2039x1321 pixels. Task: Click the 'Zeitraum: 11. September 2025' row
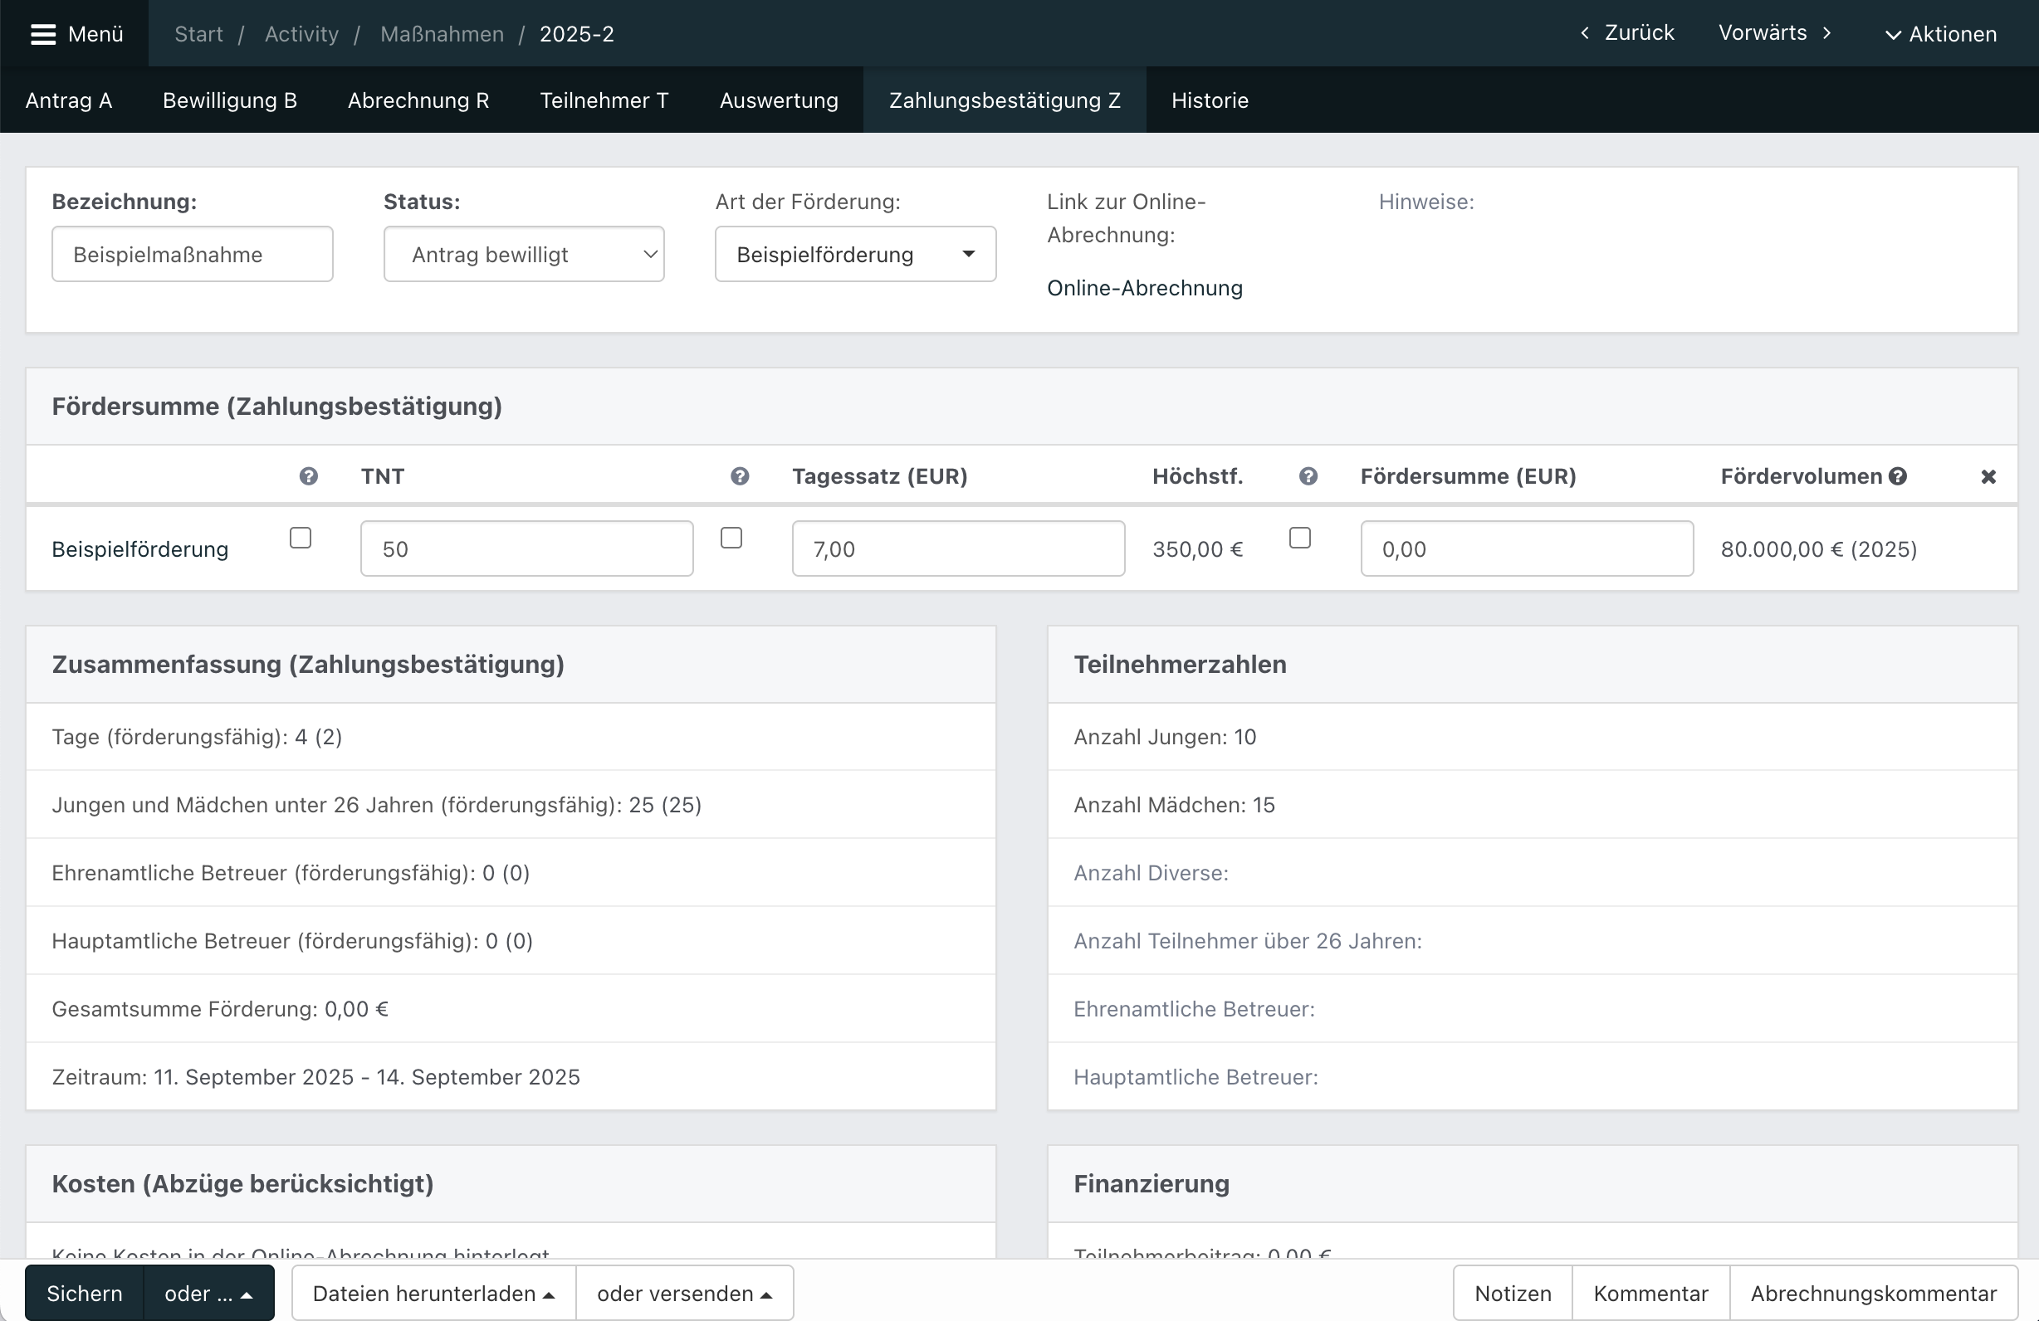511,1077
